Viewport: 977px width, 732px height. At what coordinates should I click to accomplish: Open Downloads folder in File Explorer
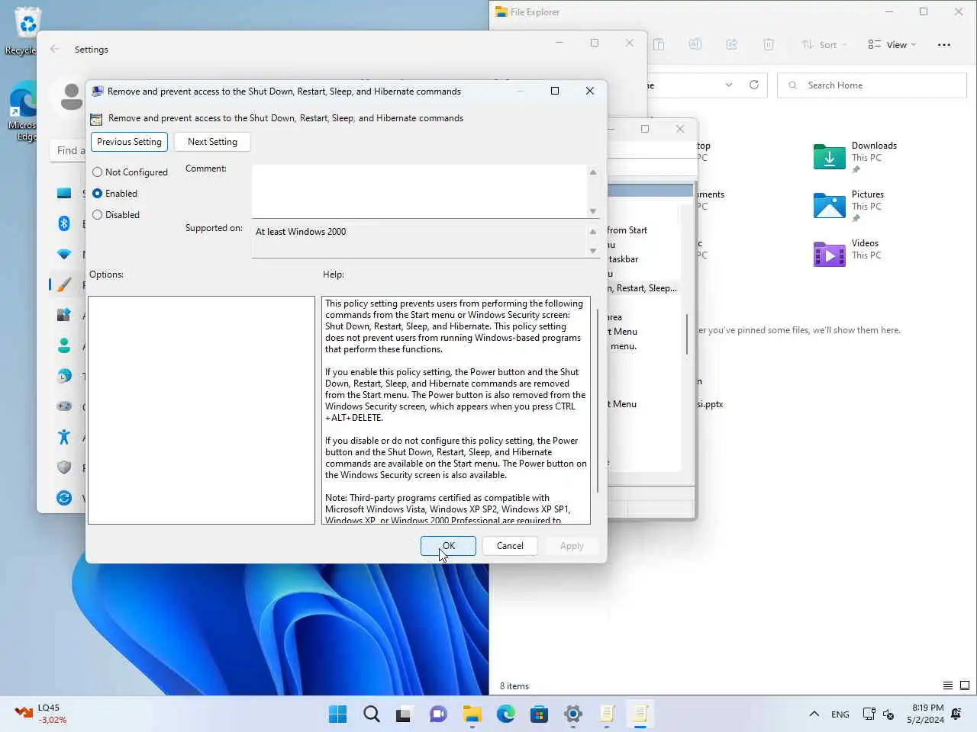pos(856,157)
